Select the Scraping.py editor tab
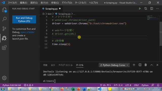162x91 pixels. pos(51,9)
